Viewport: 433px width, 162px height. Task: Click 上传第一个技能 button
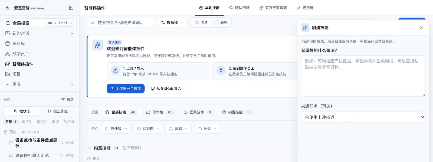(x=126, y=89)
